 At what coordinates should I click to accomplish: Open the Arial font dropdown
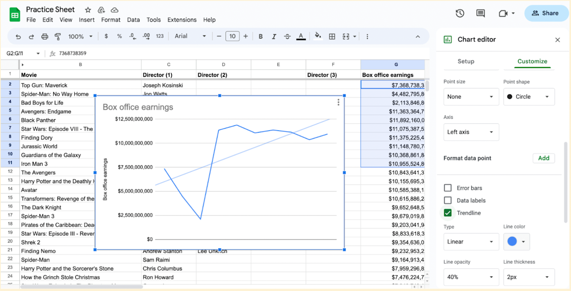point(190,36)
